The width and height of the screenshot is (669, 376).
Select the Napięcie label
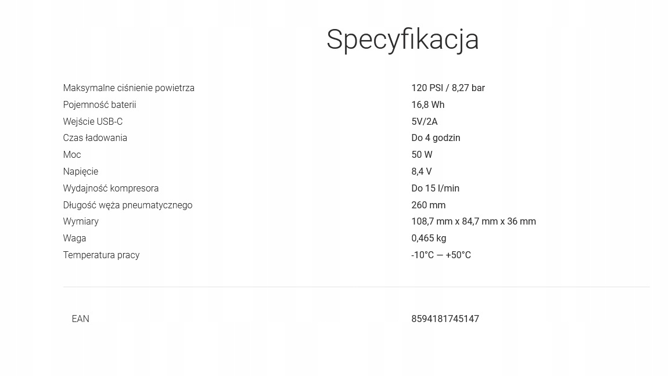[80, 172]
